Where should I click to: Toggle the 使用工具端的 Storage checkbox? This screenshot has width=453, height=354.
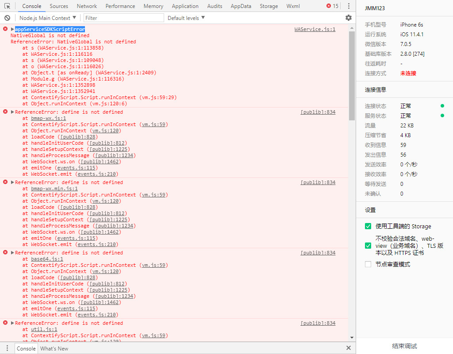point(368,226)
